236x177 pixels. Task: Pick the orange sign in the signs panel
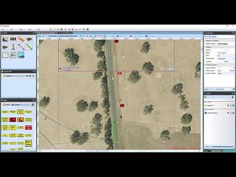point(21,119)
